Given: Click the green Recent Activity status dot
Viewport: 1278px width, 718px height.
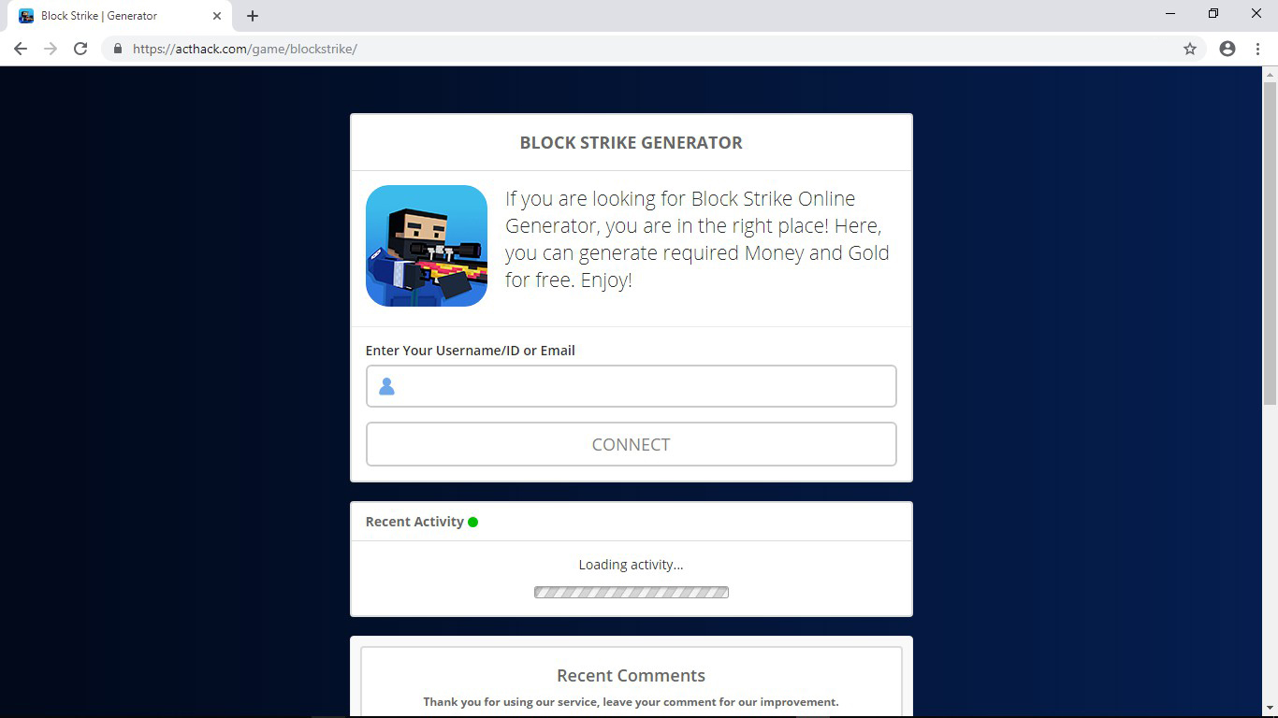Looking at the screenshot, I should [x=472, y=522].
